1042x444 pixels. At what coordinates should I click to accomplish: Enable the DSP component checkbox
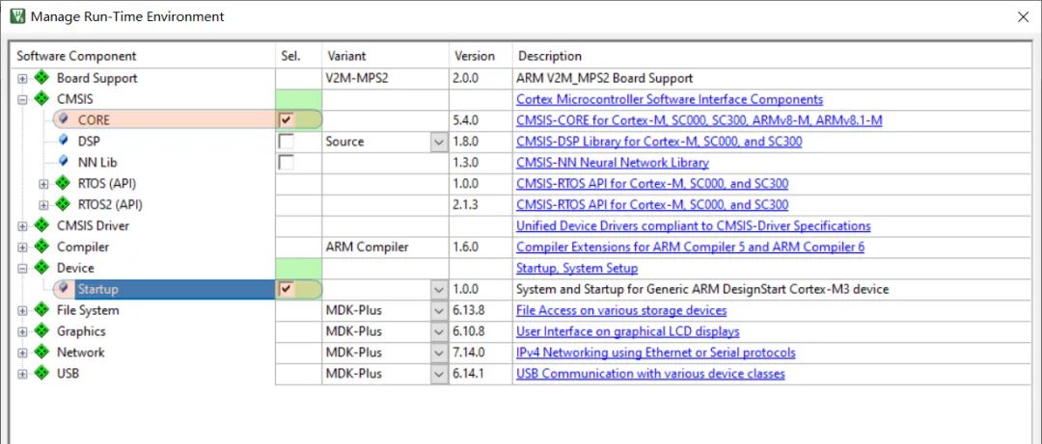287,142
